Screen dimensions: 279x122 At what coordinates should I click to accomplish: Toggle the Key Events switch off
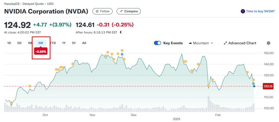pyautogui.click(x=157, y=43)
